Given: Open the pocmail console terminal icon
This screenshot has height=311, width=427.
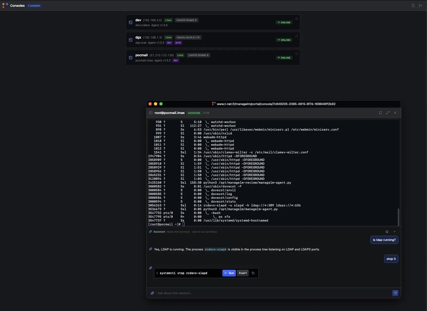Looking at the screenshot, I should point(131,58).
